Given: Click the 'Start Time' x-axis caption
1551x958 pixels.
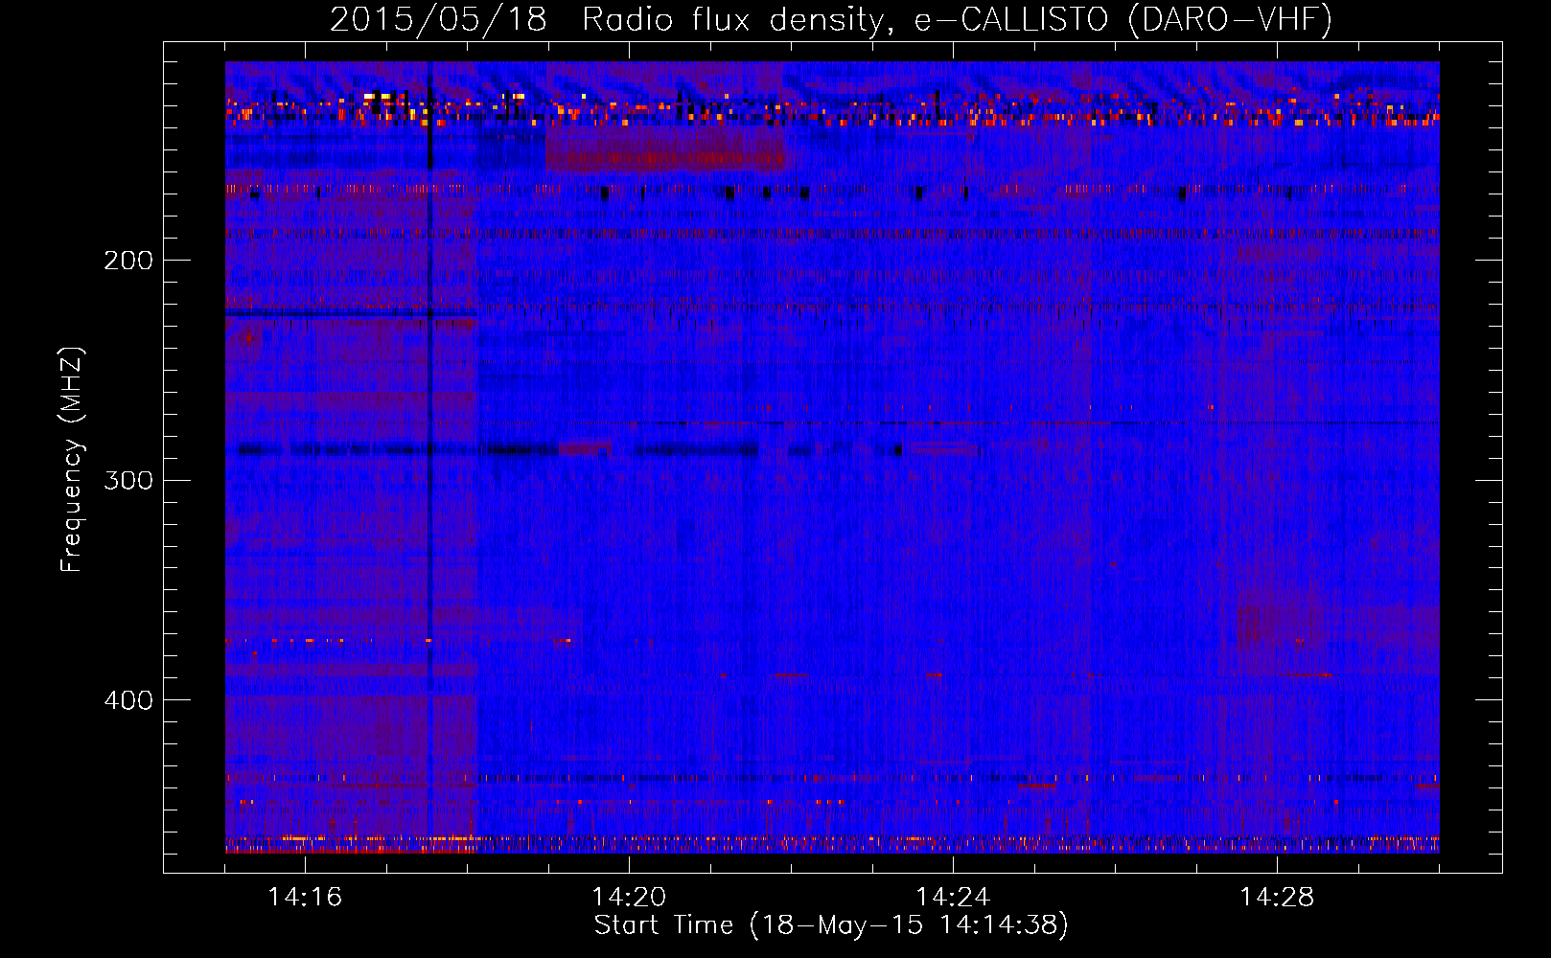Looking at the screenshot, I should pyautogui.click(x=663, y=925).
